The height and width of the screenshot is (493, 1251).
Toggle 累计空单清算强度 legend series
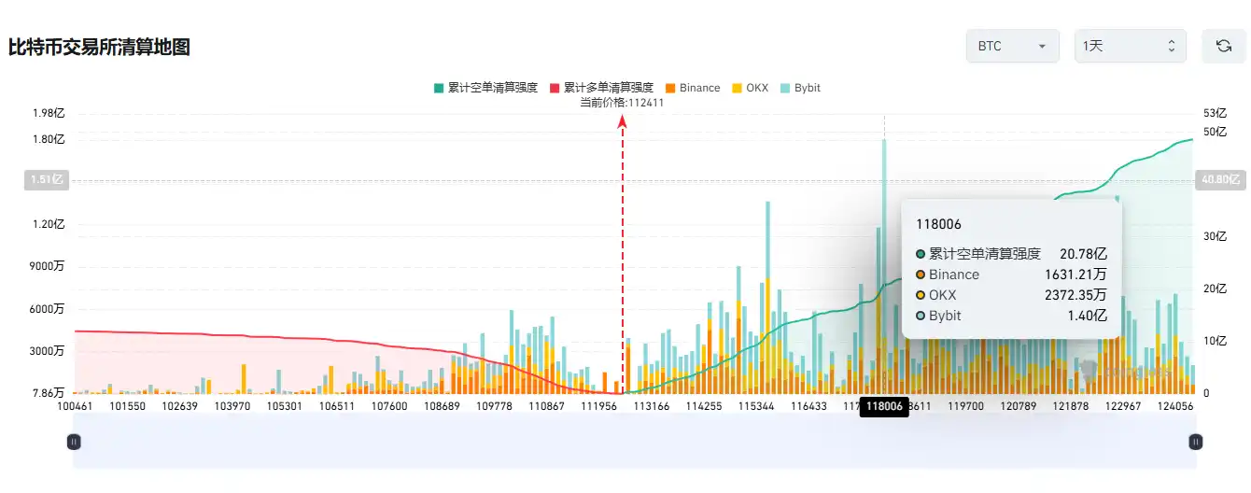(x=485, y=88)
